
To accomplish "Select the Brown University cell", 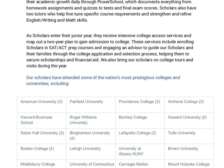I will coord(183,149).
